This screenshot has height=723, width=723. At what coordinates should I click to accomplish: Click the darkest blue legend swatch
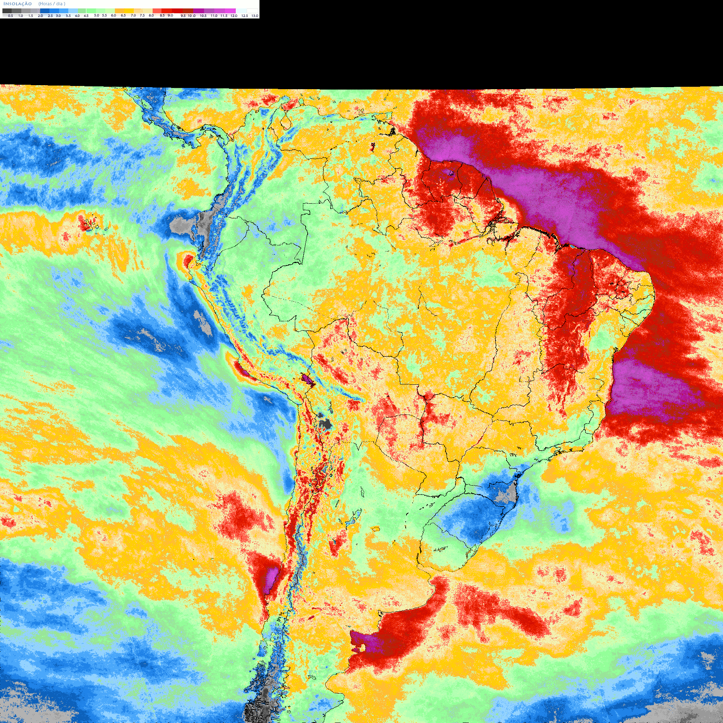tap(45, 11)
